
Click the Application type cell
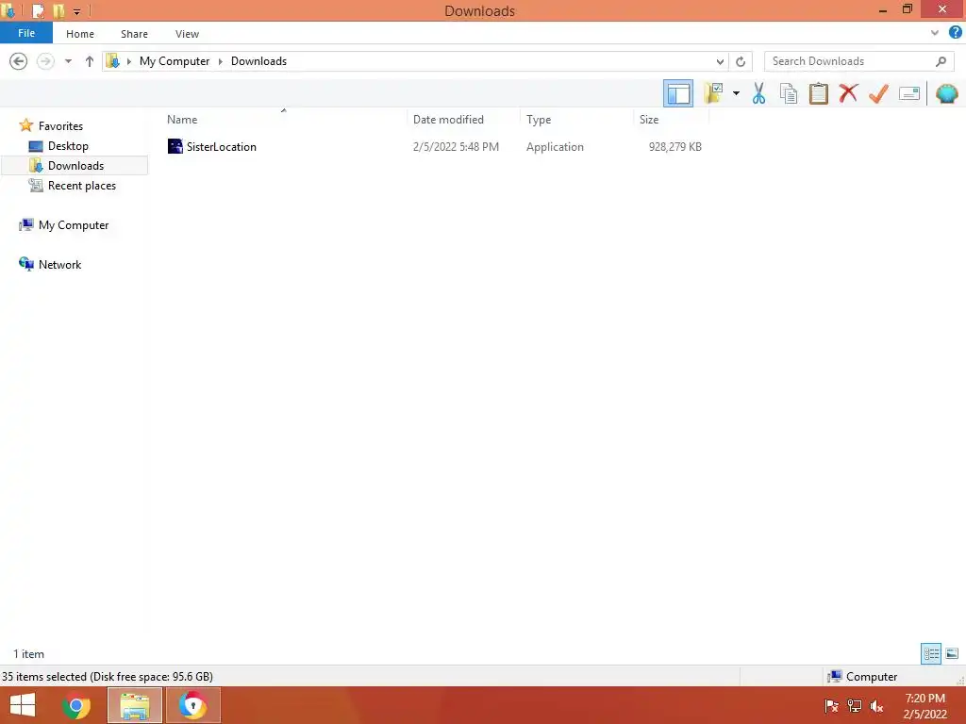pyautogui.click(x=555, y=146)
